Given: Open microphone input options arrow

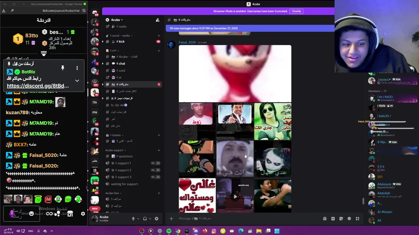Looking at the screenshot, I should pos(138,219).
